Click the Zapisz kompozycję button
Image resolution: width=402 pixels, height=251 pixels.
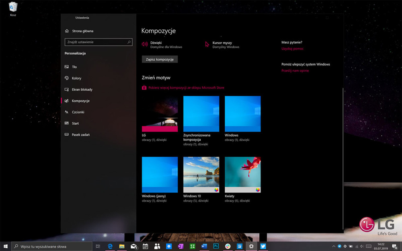[160, 59]
